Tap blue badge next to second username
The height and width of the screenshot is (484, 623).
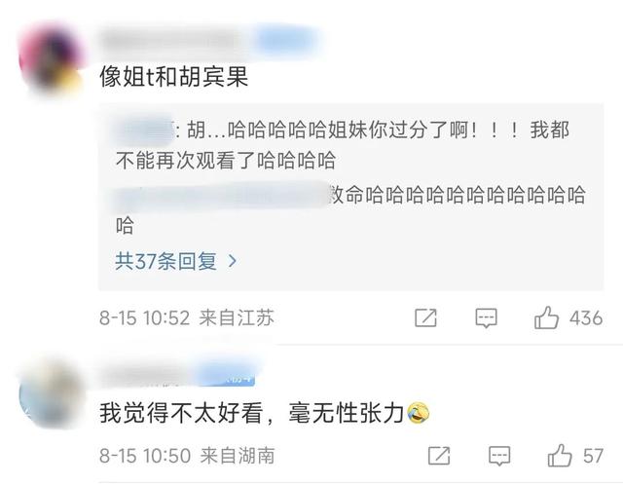click(229, 375)
